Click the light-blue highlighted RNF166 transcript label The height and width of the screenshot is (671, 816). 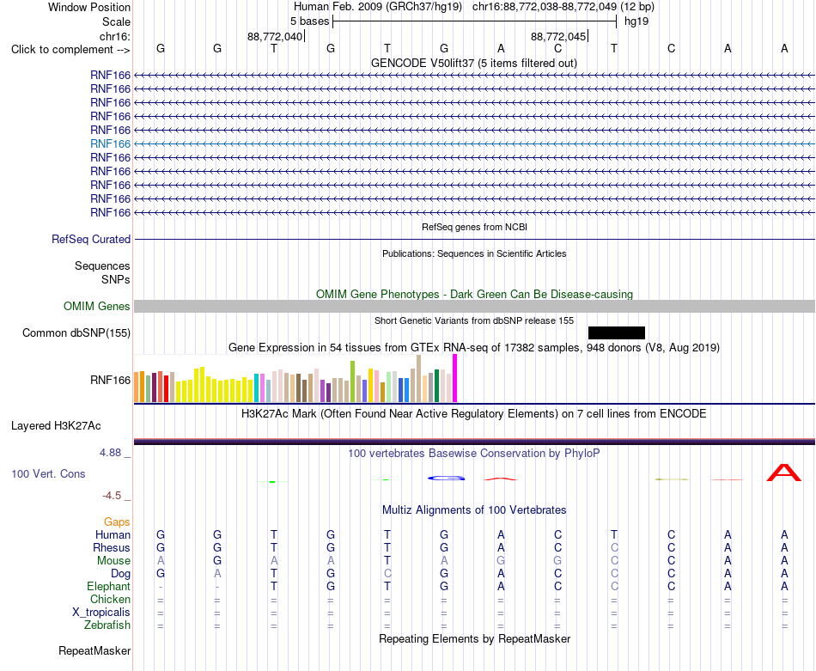[110, 143]
